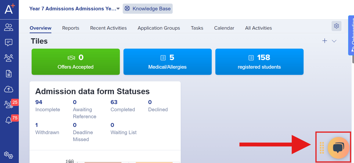
Task: Open the Knowledge Base button
Action: click(148, 9)
